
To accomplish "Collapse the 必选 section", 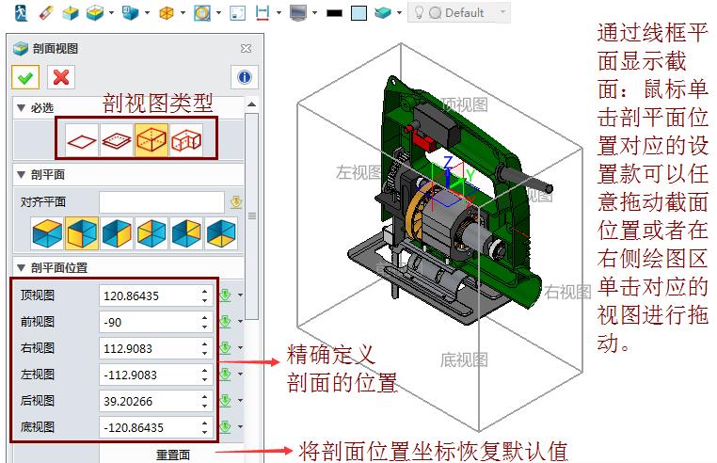I will tap(21, 107).
